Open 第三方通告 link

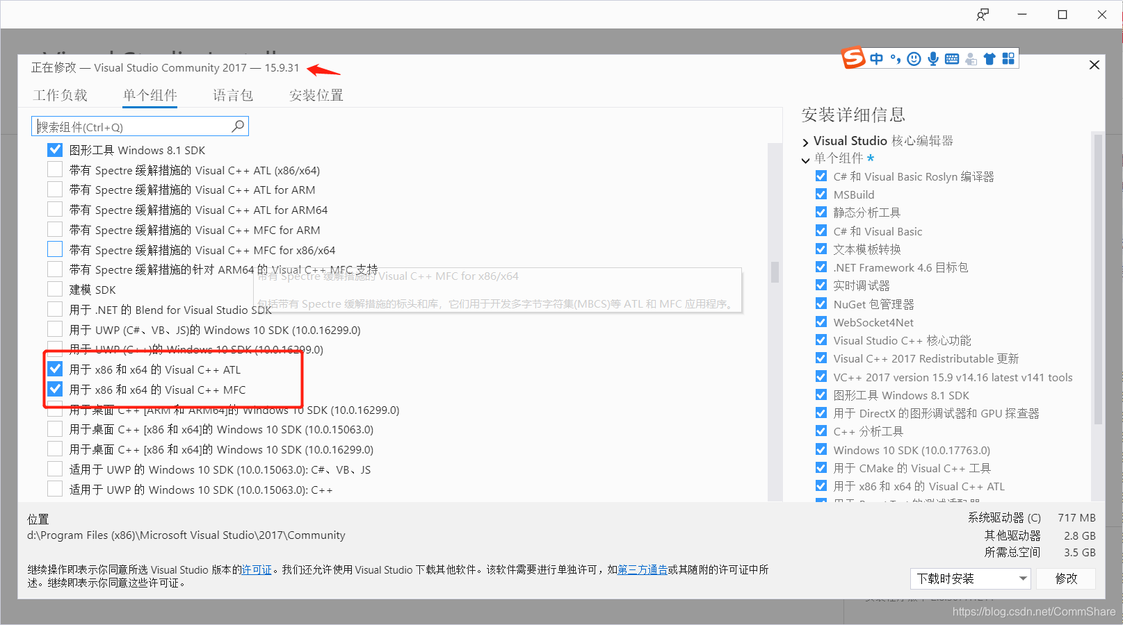[643, 569]
